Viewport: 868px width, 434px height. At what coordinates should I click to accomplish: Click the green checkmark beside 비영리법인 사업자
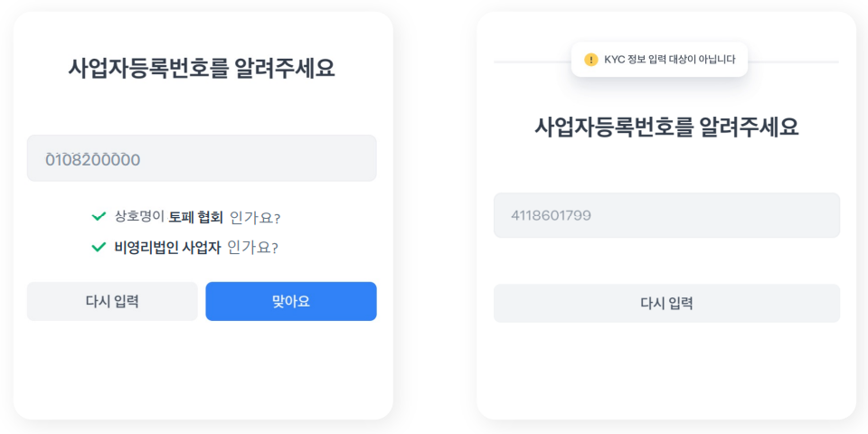[99, 247]
